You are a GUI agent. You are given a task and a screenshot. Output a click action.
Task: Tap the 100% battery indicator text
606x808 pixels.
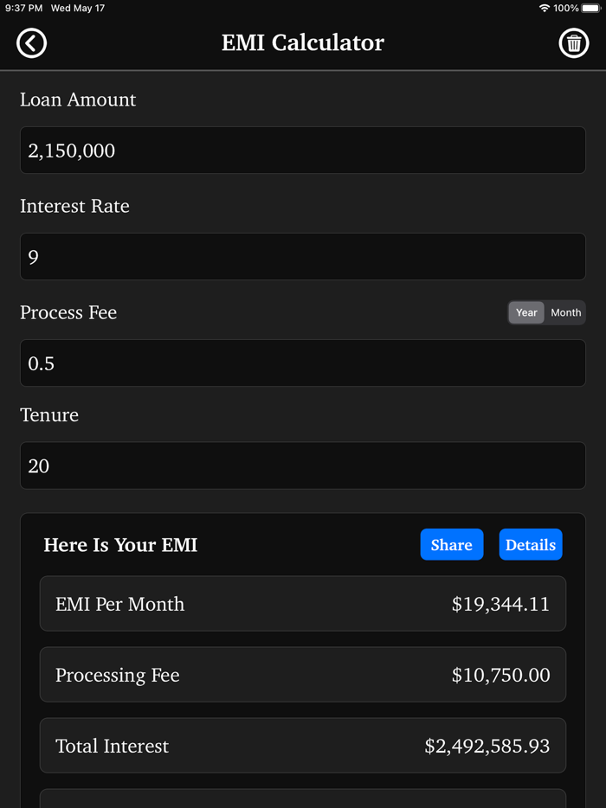(x=568, y=9)
